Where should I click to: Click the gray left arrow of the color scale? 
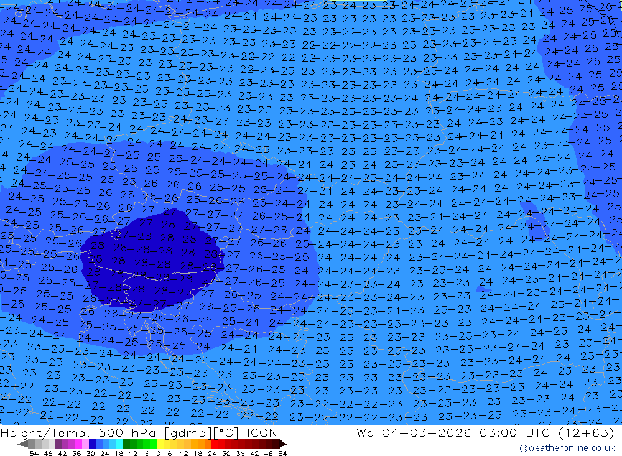click(x=22, y=444)
